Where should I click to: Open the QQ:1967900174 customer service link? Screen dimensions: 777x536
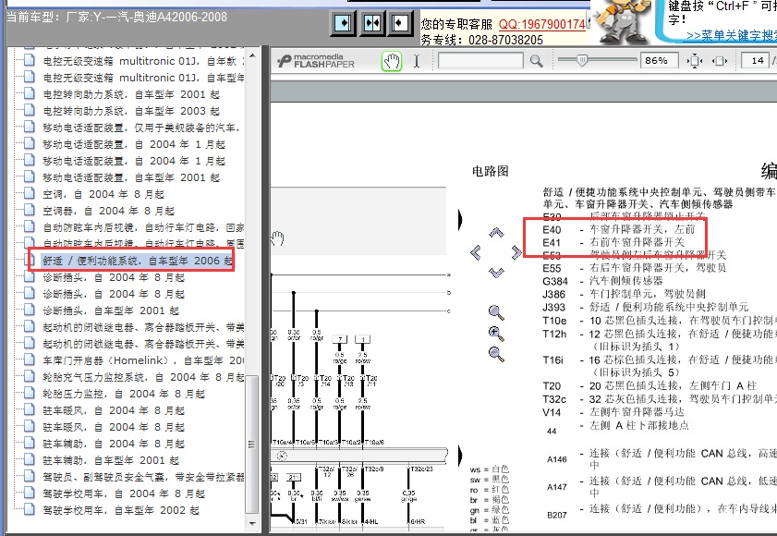point(542,24)
